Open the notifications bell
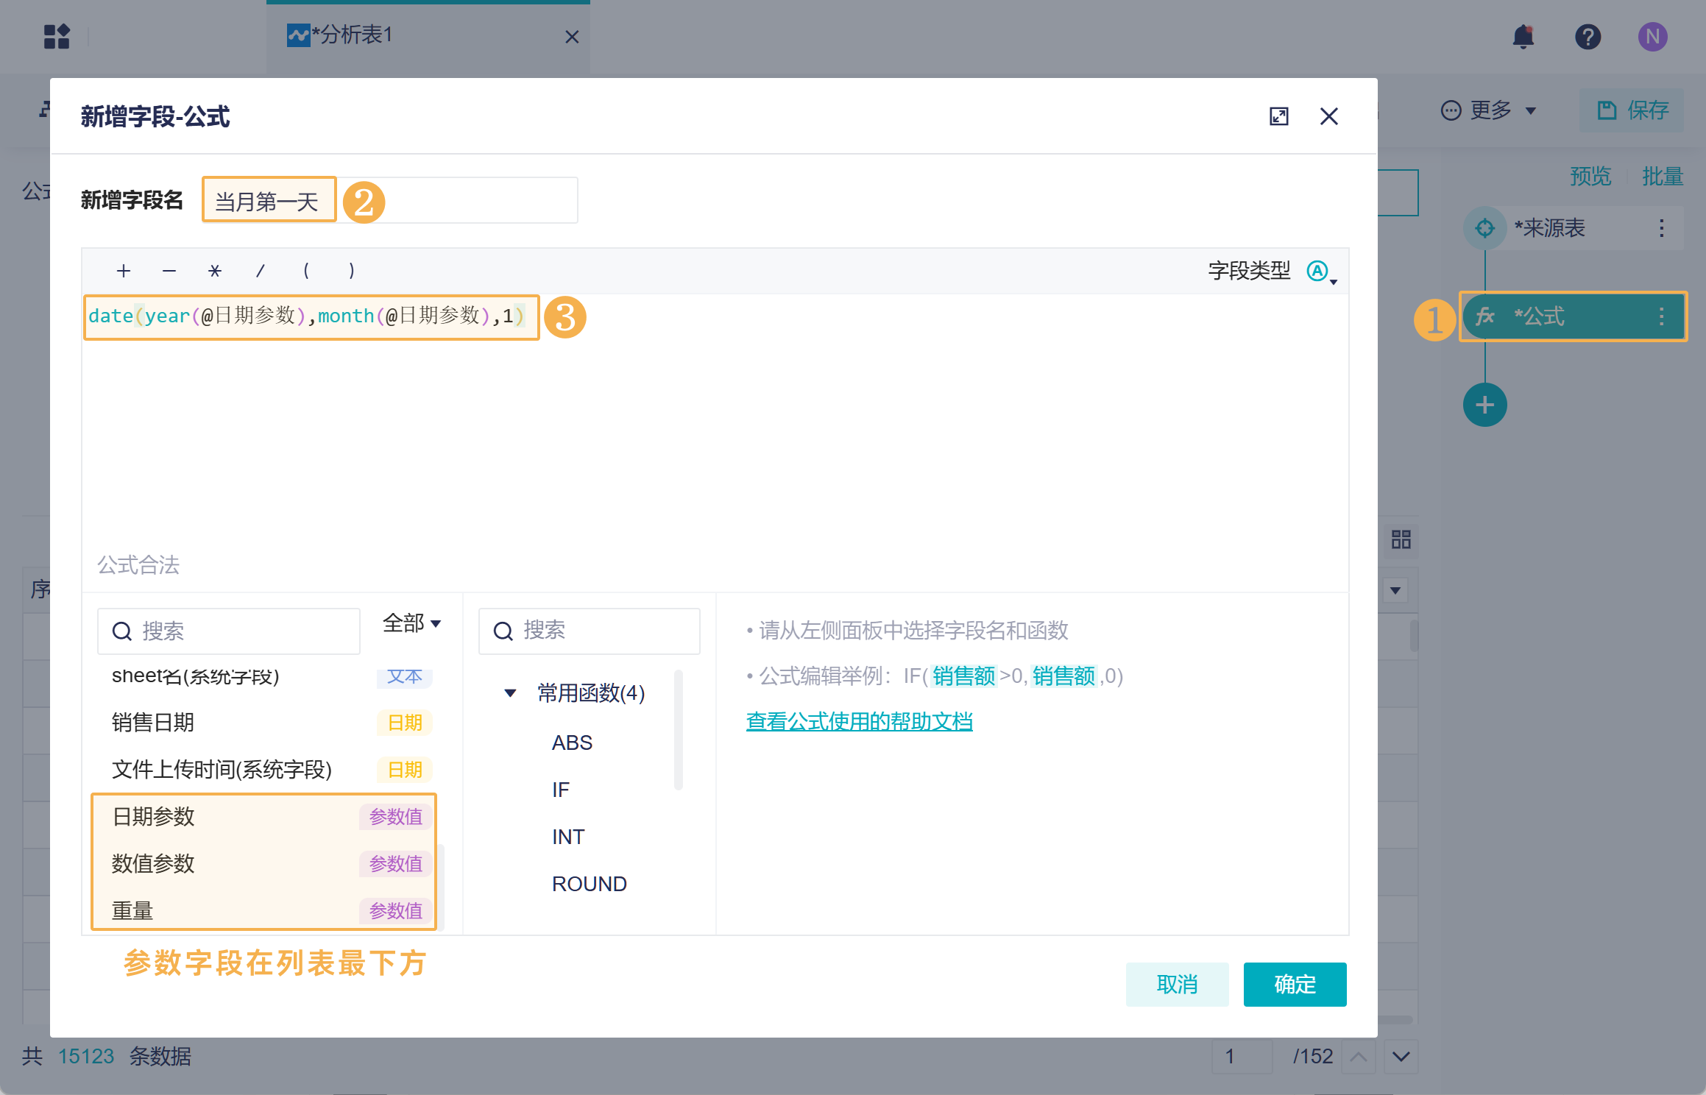Screen dimensions: 1706x1095 click(x=1523, y=36)
